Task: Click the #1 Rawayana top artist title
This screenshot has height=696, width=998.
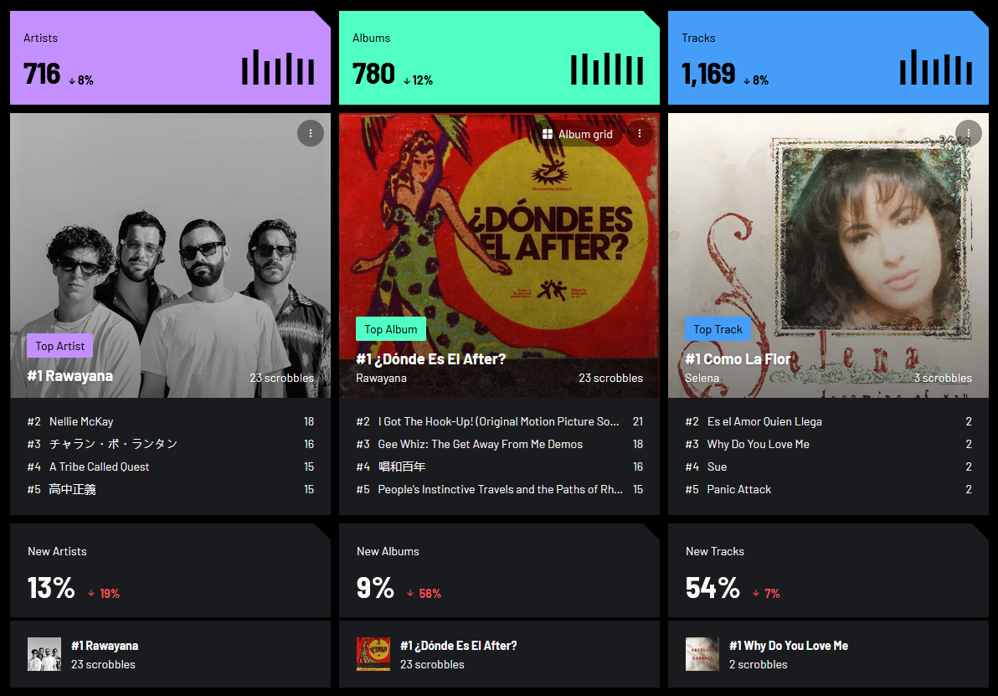Action: (x=70, y=376)
